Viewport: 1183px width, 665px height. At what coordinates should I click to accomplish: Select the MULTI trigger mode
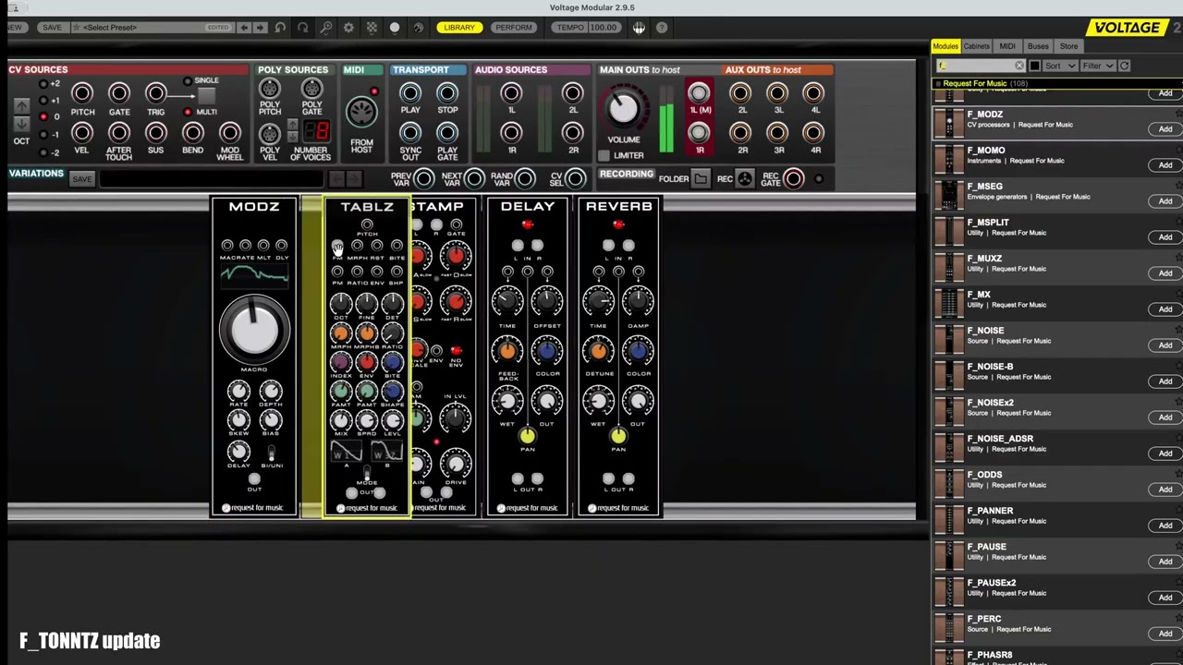tap(188, 112)
